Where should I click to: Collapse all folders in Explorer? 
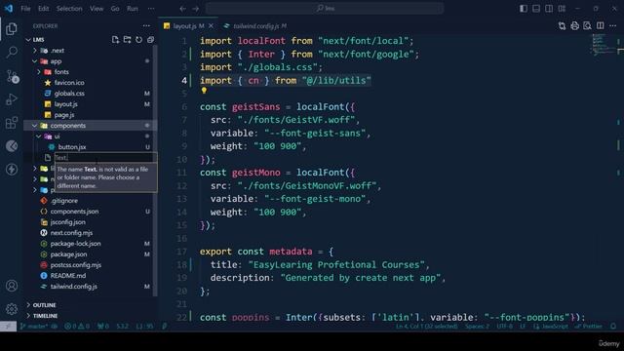tap(150, 39)
